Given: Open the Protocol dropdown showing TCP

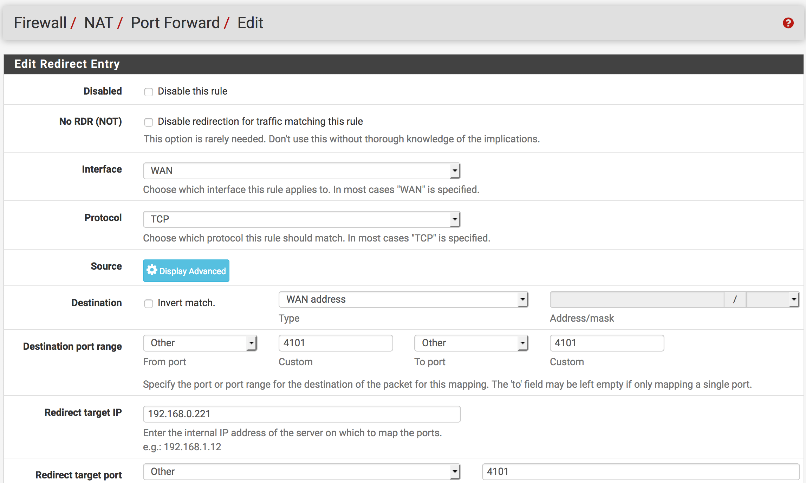Looking at the screenshot, I should click(301, 219).
